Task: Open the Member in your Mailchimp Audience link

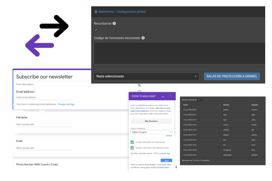Action: pos(150,110)
